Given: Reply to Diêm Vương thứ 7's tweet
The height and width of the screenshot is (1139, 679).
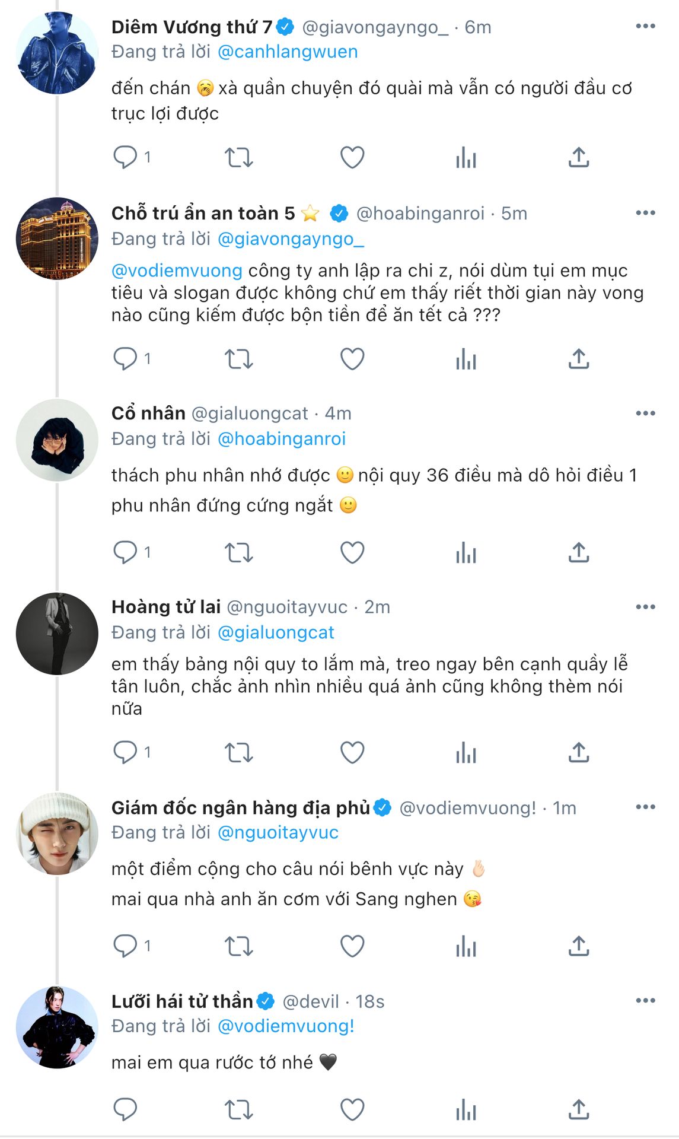Looking at the screenshot, I should (x=125, y=158).
